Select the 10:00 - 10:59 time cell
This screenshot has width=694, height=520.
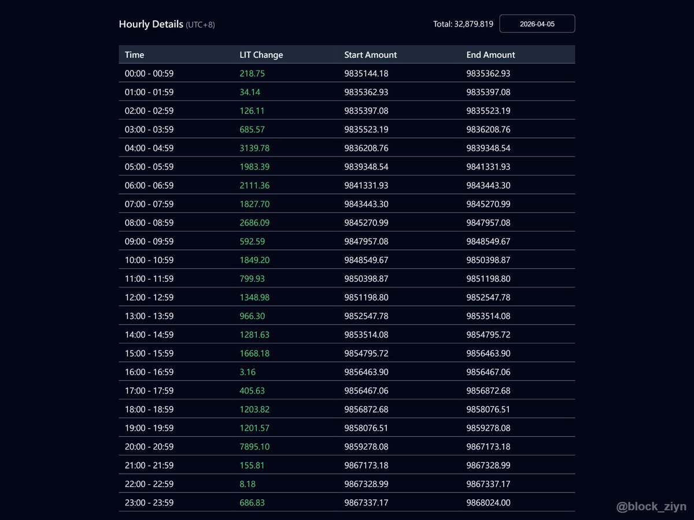point(149,260)
